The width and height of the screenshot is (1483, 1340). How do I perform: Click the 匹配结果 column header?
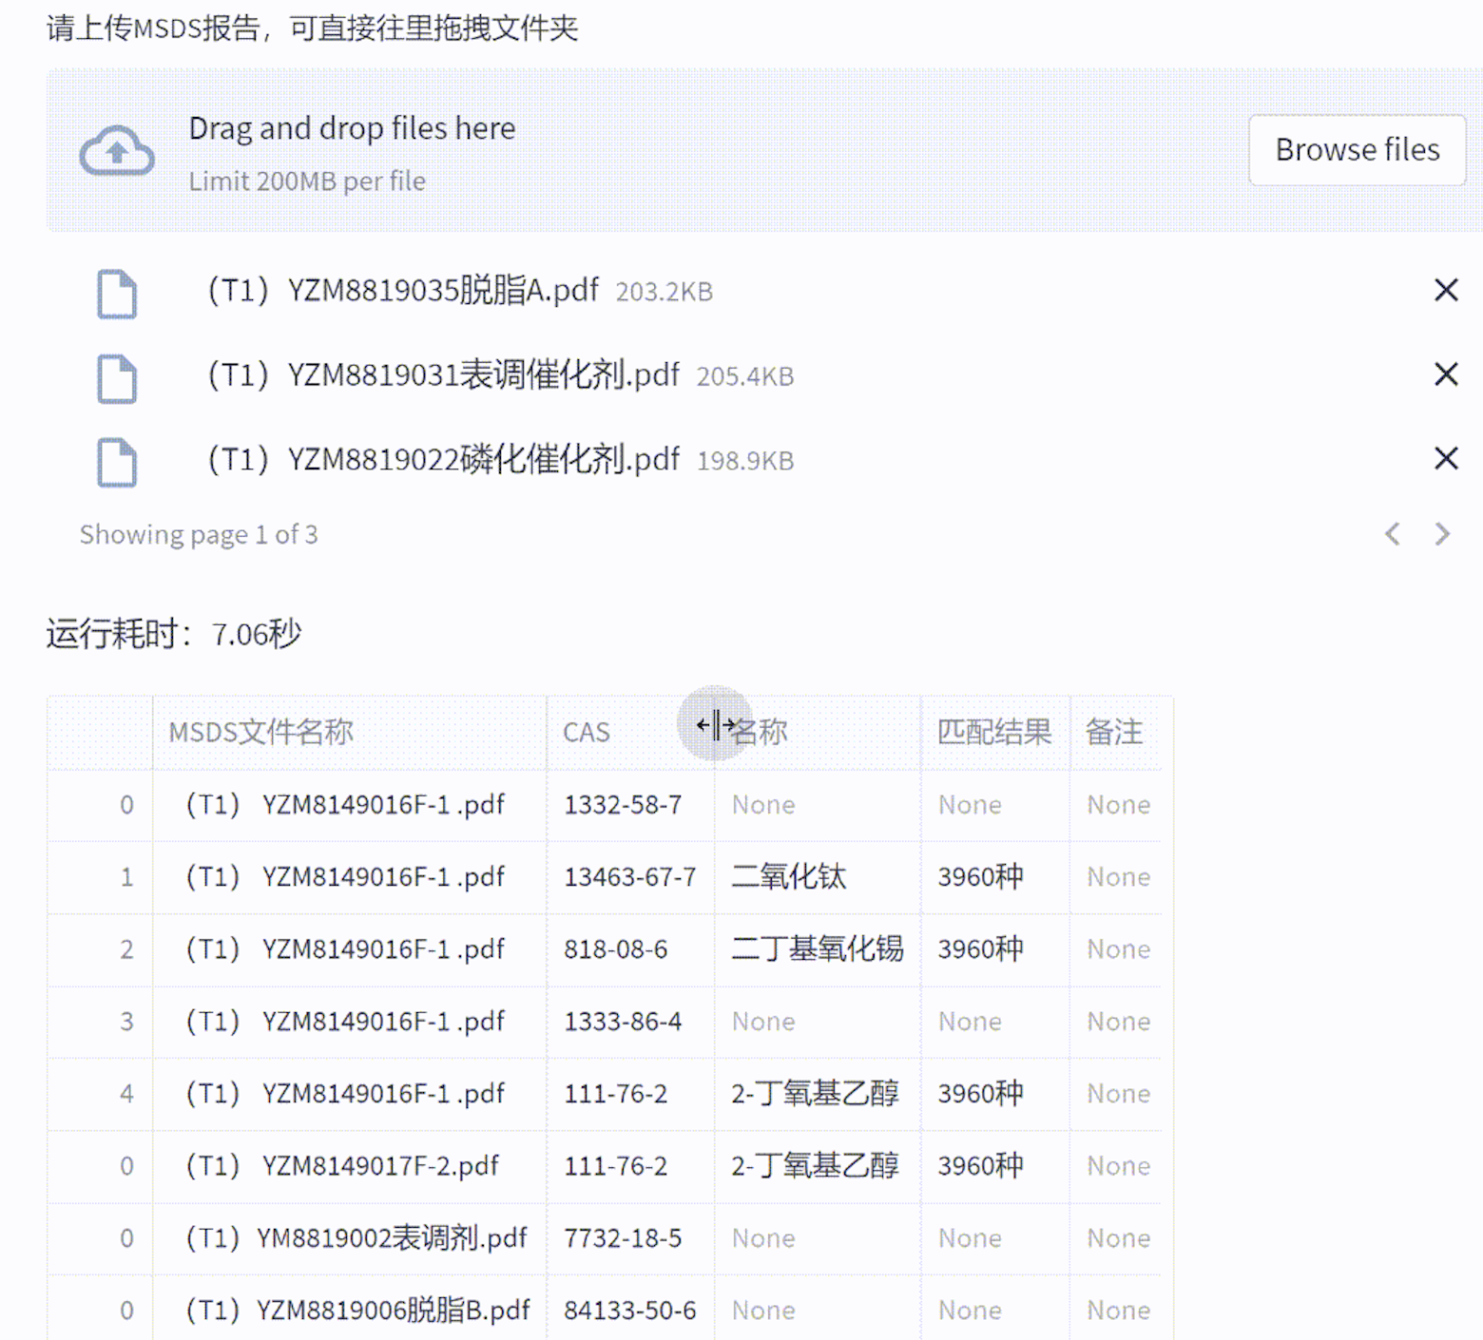point(993,733)
